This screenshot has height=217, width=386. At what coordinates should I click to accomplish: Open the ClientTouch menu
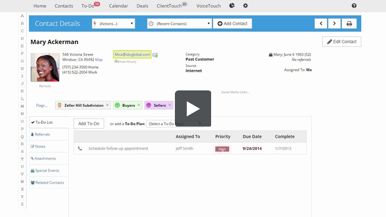click(169, 6)
